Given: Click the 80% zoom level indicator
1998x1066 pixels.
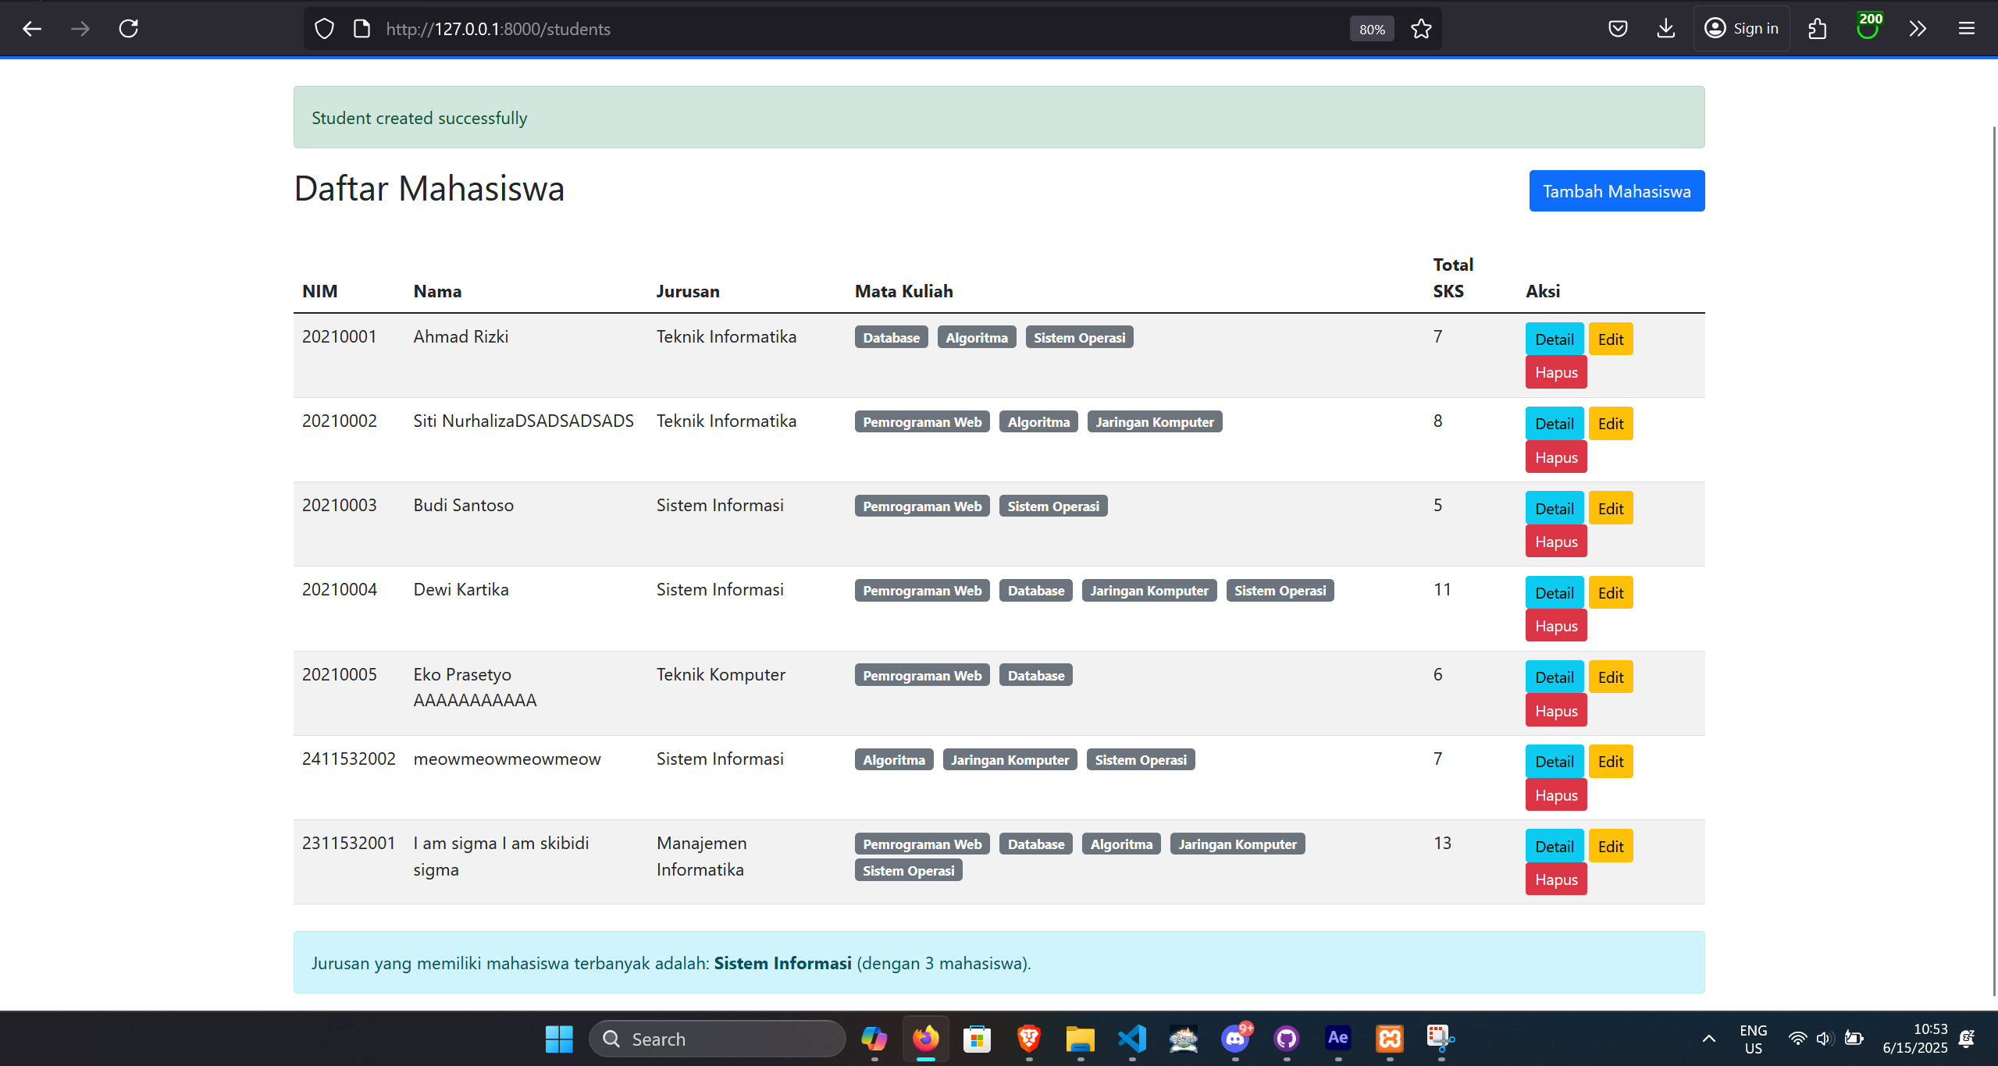Looking at the screenshot, I should 1371,29.
